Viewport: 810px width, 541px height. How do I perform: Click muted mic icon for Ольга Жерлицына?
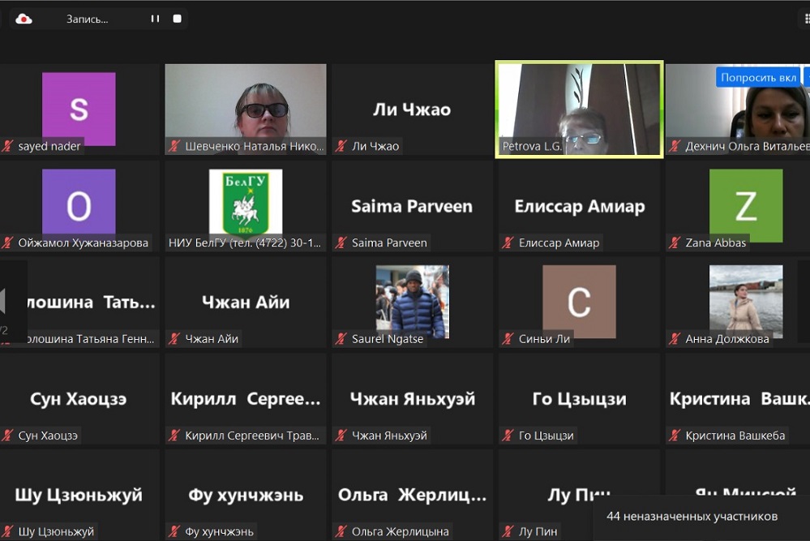click(x=341, y=532)
